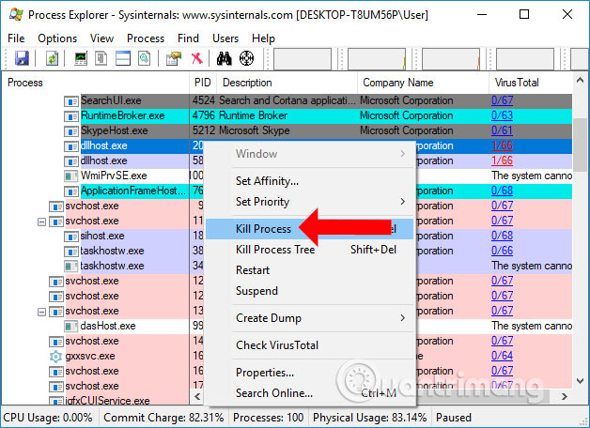Toggle the Show Lower Pane toolbar icon

click(x=123, y=58)
